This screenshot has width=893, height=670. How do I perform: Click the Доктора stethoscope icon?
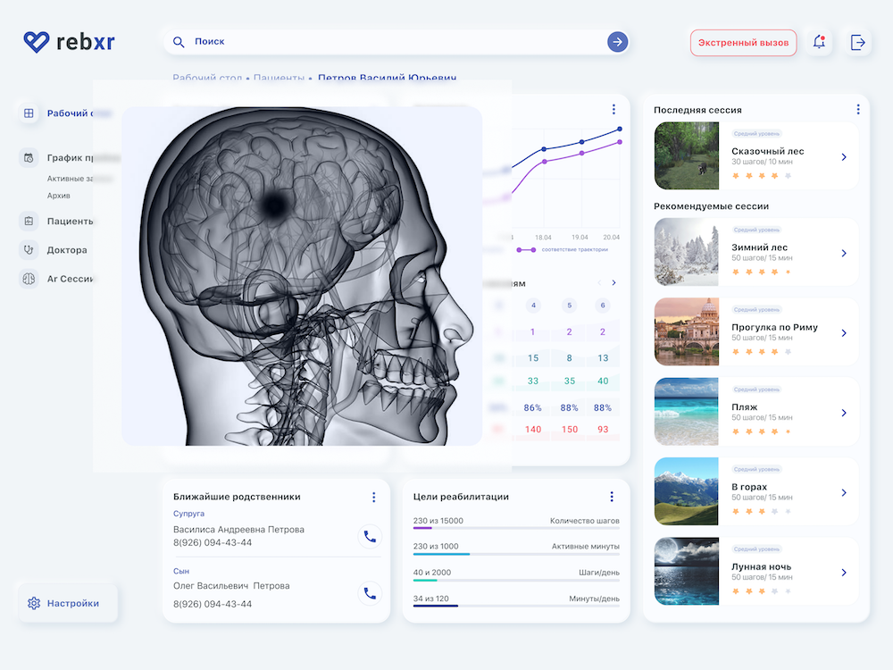tap(29, 250)
